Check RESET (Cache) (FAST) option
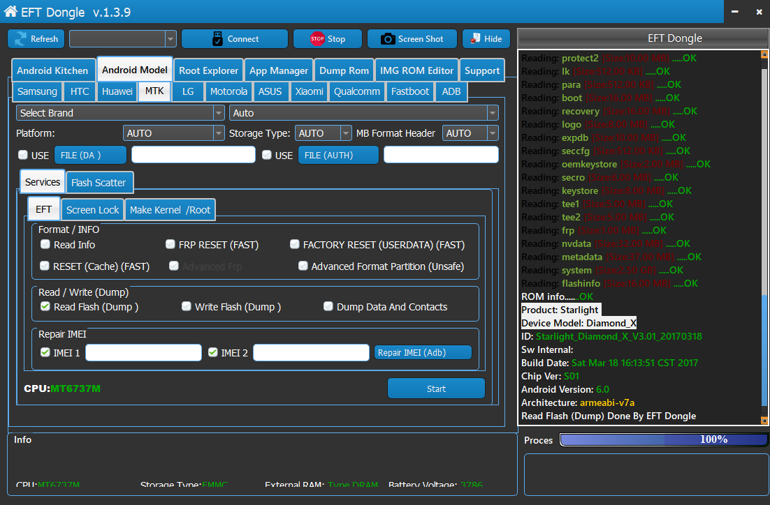The image size is (770, 505). click(x=45, y=266)
